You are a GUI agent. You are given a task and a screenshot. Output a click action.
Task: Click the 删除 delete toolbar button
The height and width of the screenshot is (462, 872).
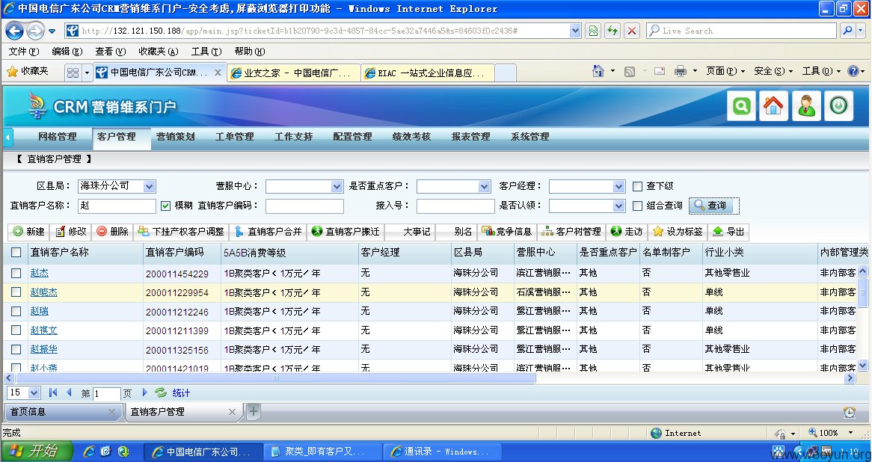click(113, 231)
